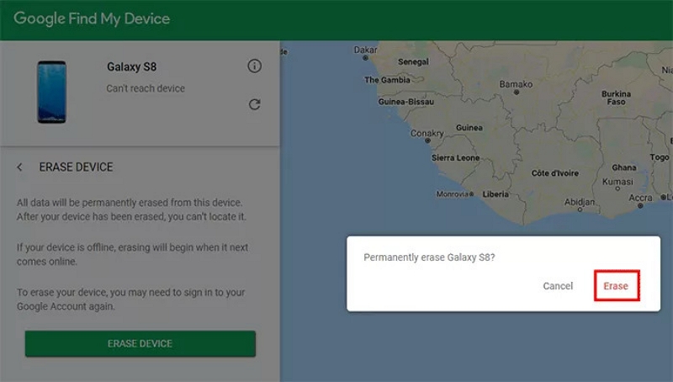This screenshot has height=382, width=673.
Task: Select Conakry on the map
Action: (x=427, y=133)
